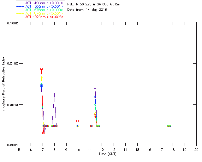202x162 pixels.
Task: Click the isolated red square marker above 10 GMT
Action: tap(77, 121)
